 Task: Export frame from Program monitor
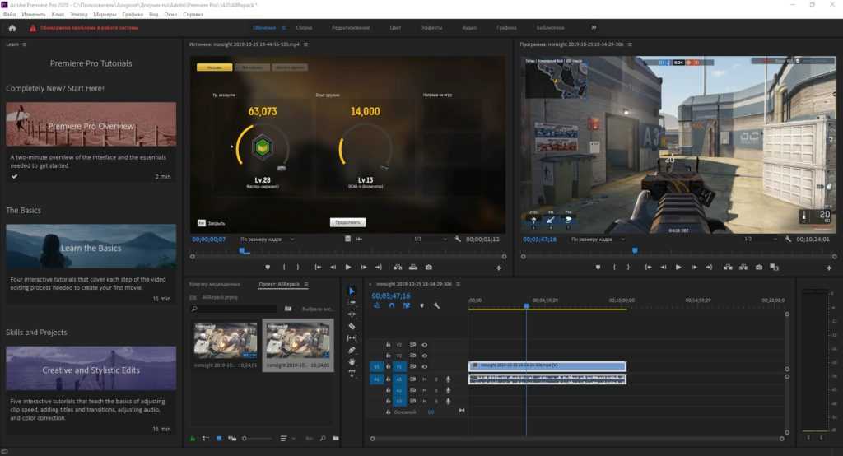coord(758,268)
